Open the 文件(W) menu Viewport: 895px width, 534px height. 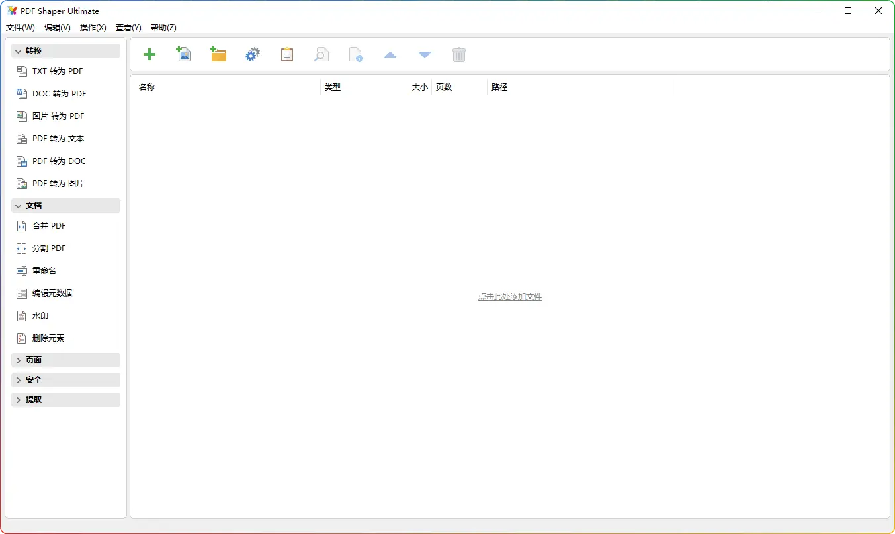coord(21,28)
